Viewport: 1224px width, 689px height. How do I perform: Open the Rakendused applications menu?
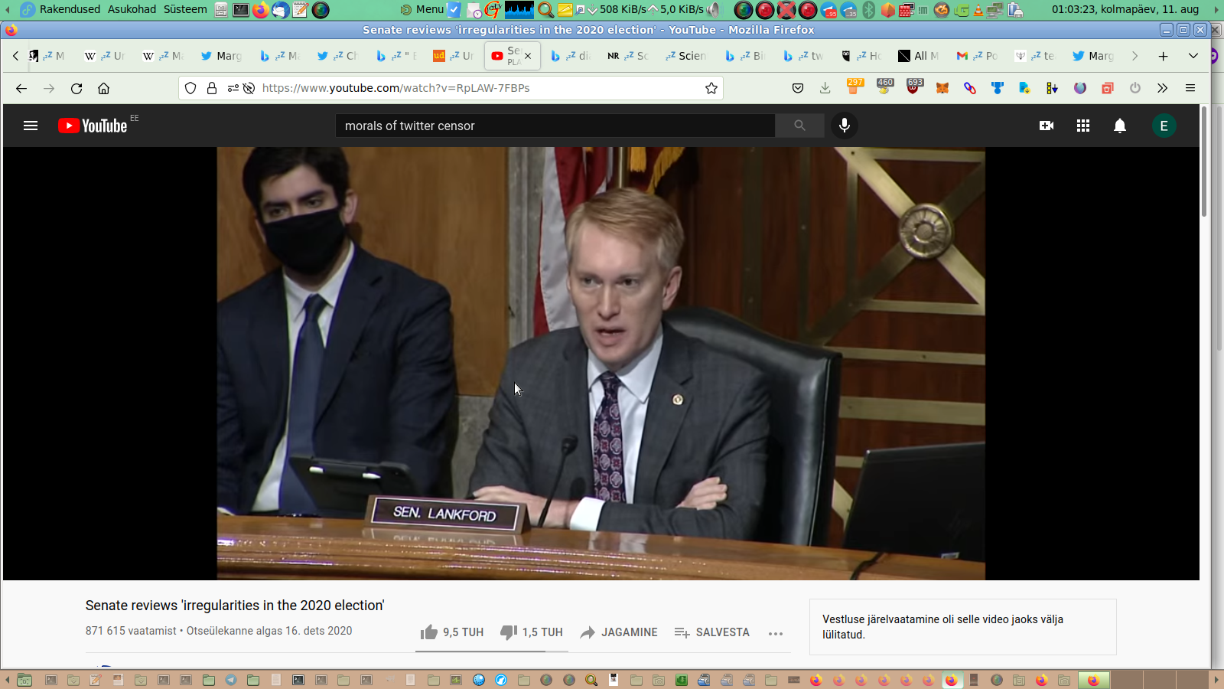[70, 9]
